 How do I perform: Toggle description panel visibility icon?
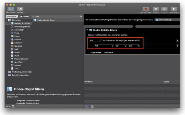tap(13, 106)
